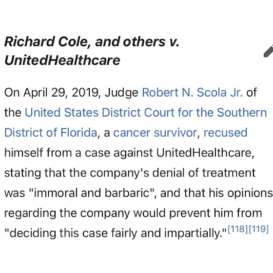This screenshot has width=273, height=273.
Task: Open the cancer survivor link
Action: coord(155,133)
